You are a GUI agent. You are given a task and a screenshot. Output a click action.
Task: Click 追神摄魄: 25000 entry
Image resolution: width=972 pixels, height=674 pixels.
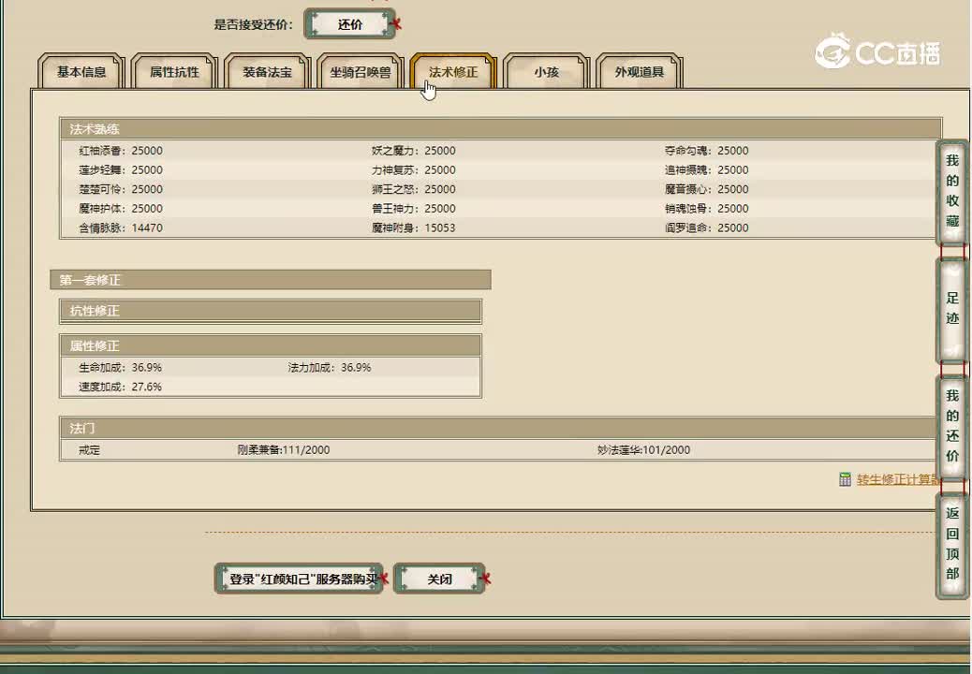[707, 169]
